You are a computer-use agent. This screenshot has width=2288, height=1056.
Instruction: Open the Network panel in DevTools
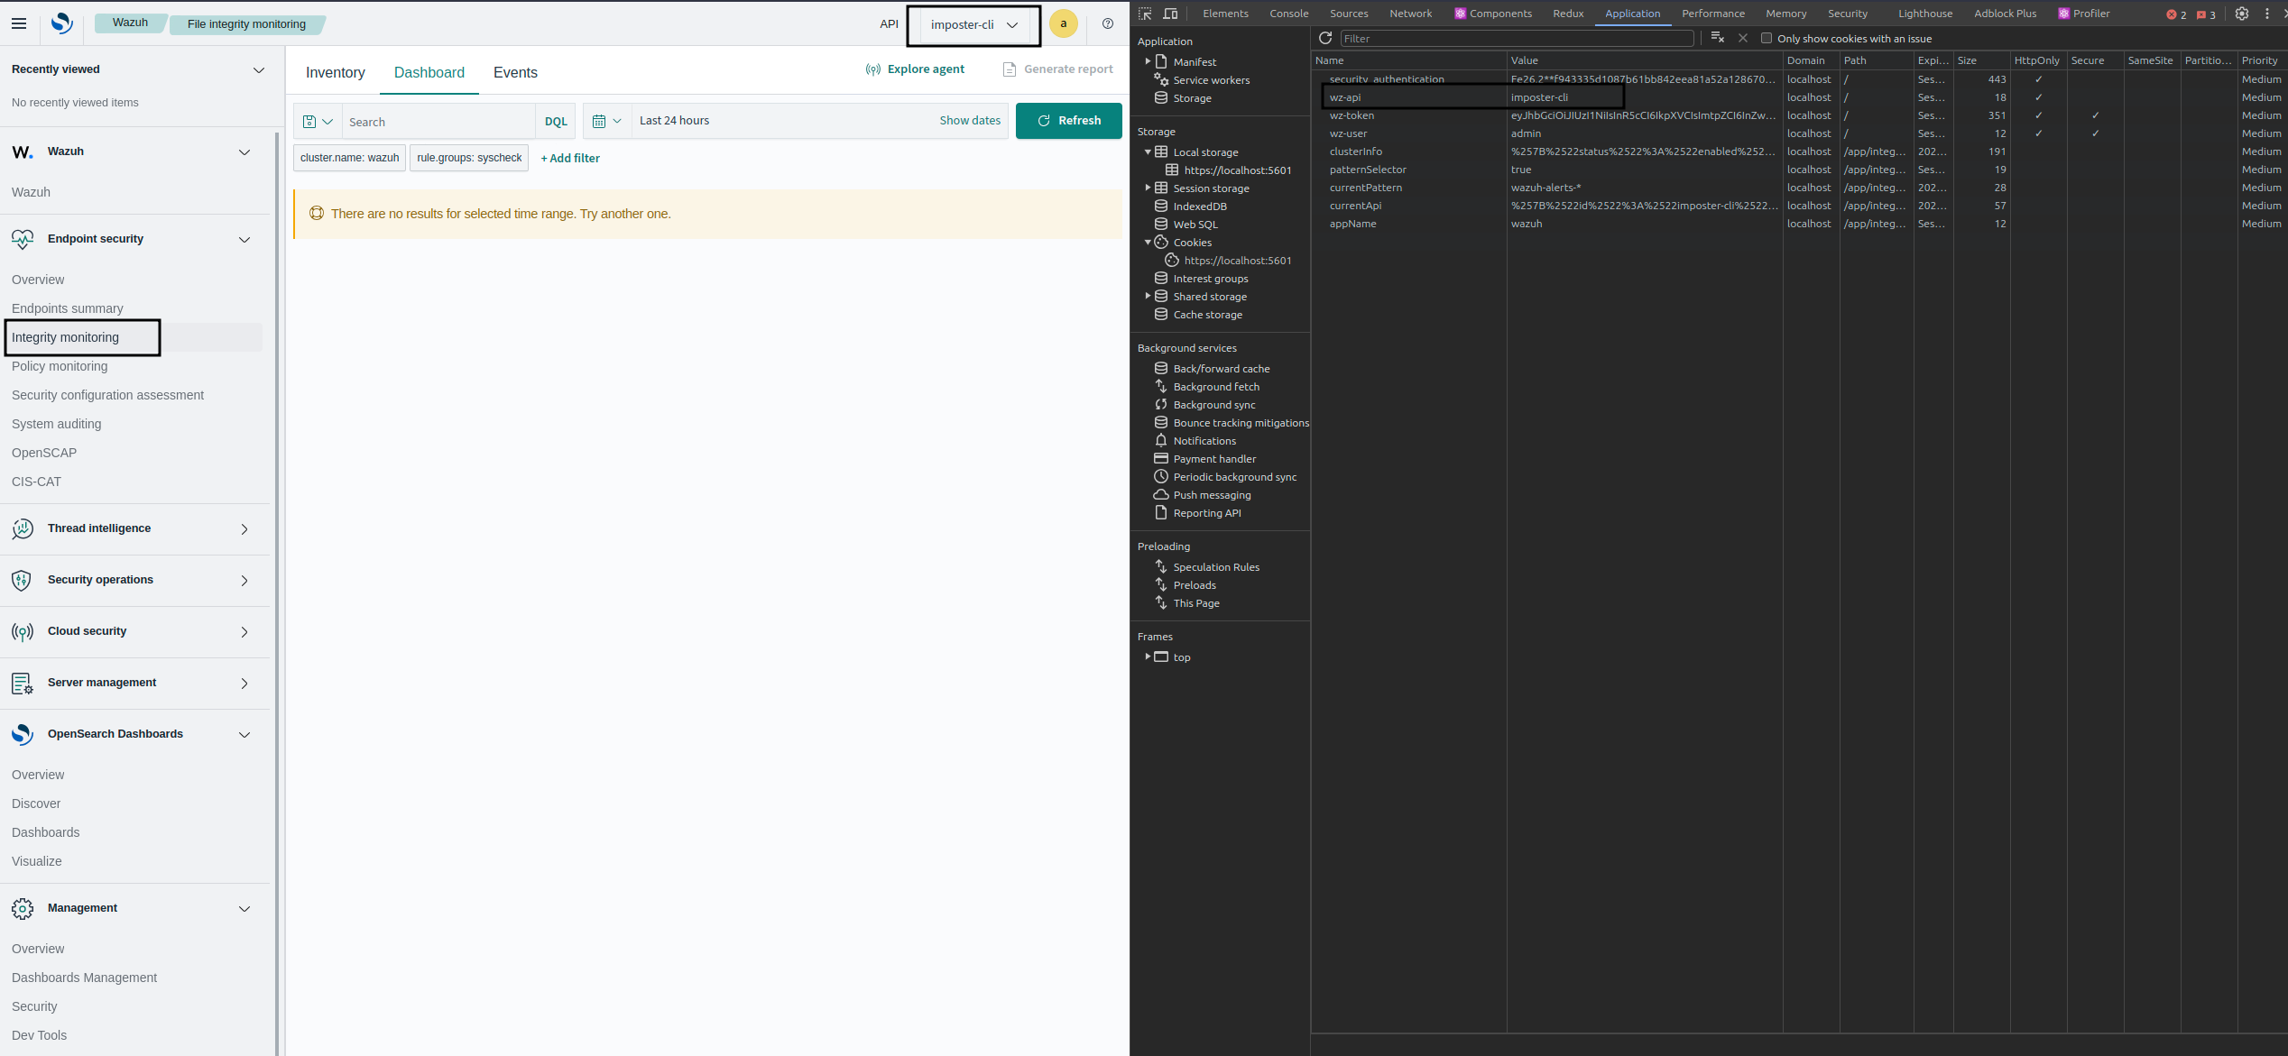[x=1410, y=14]
